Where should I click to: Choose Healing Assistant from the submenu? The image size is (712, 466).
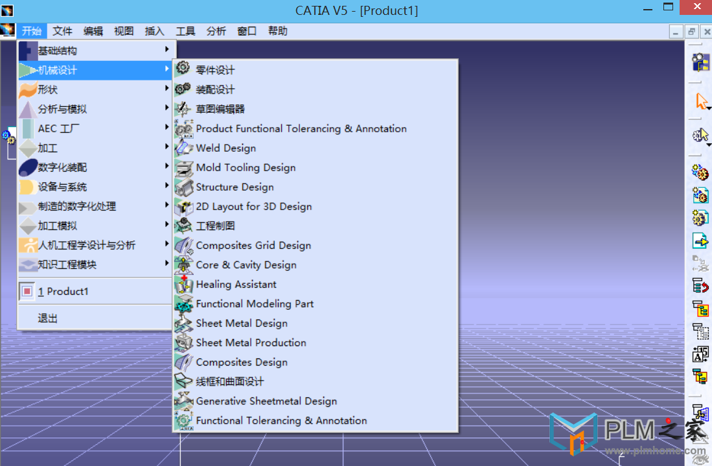[x=316, y=285]
